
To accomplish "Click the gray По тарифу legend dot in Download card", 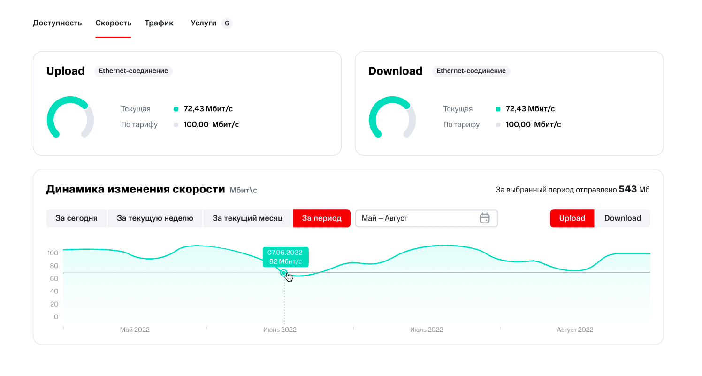I will [x=498, y=125].
